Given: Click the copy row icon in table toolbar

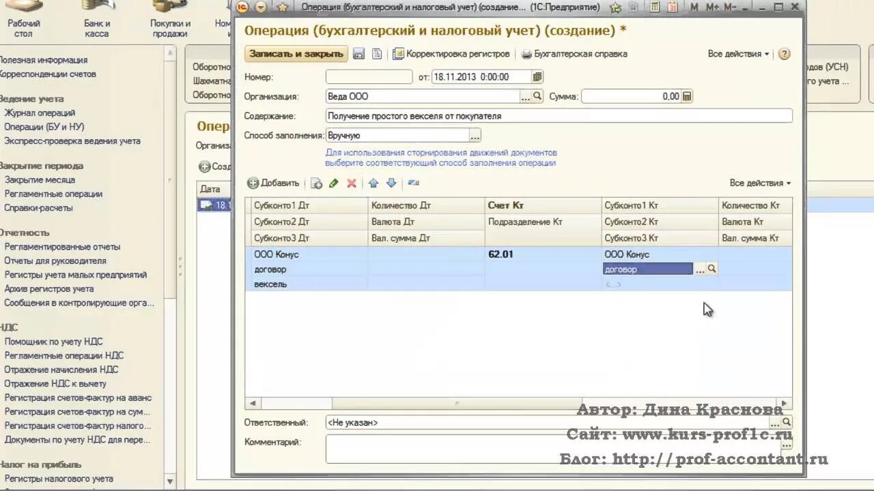Looking at the screenshot, I should (316, 183).
